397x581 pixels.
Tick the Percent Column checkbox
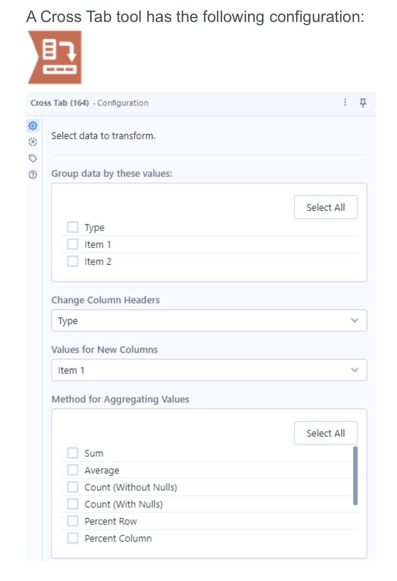(72, 538)
